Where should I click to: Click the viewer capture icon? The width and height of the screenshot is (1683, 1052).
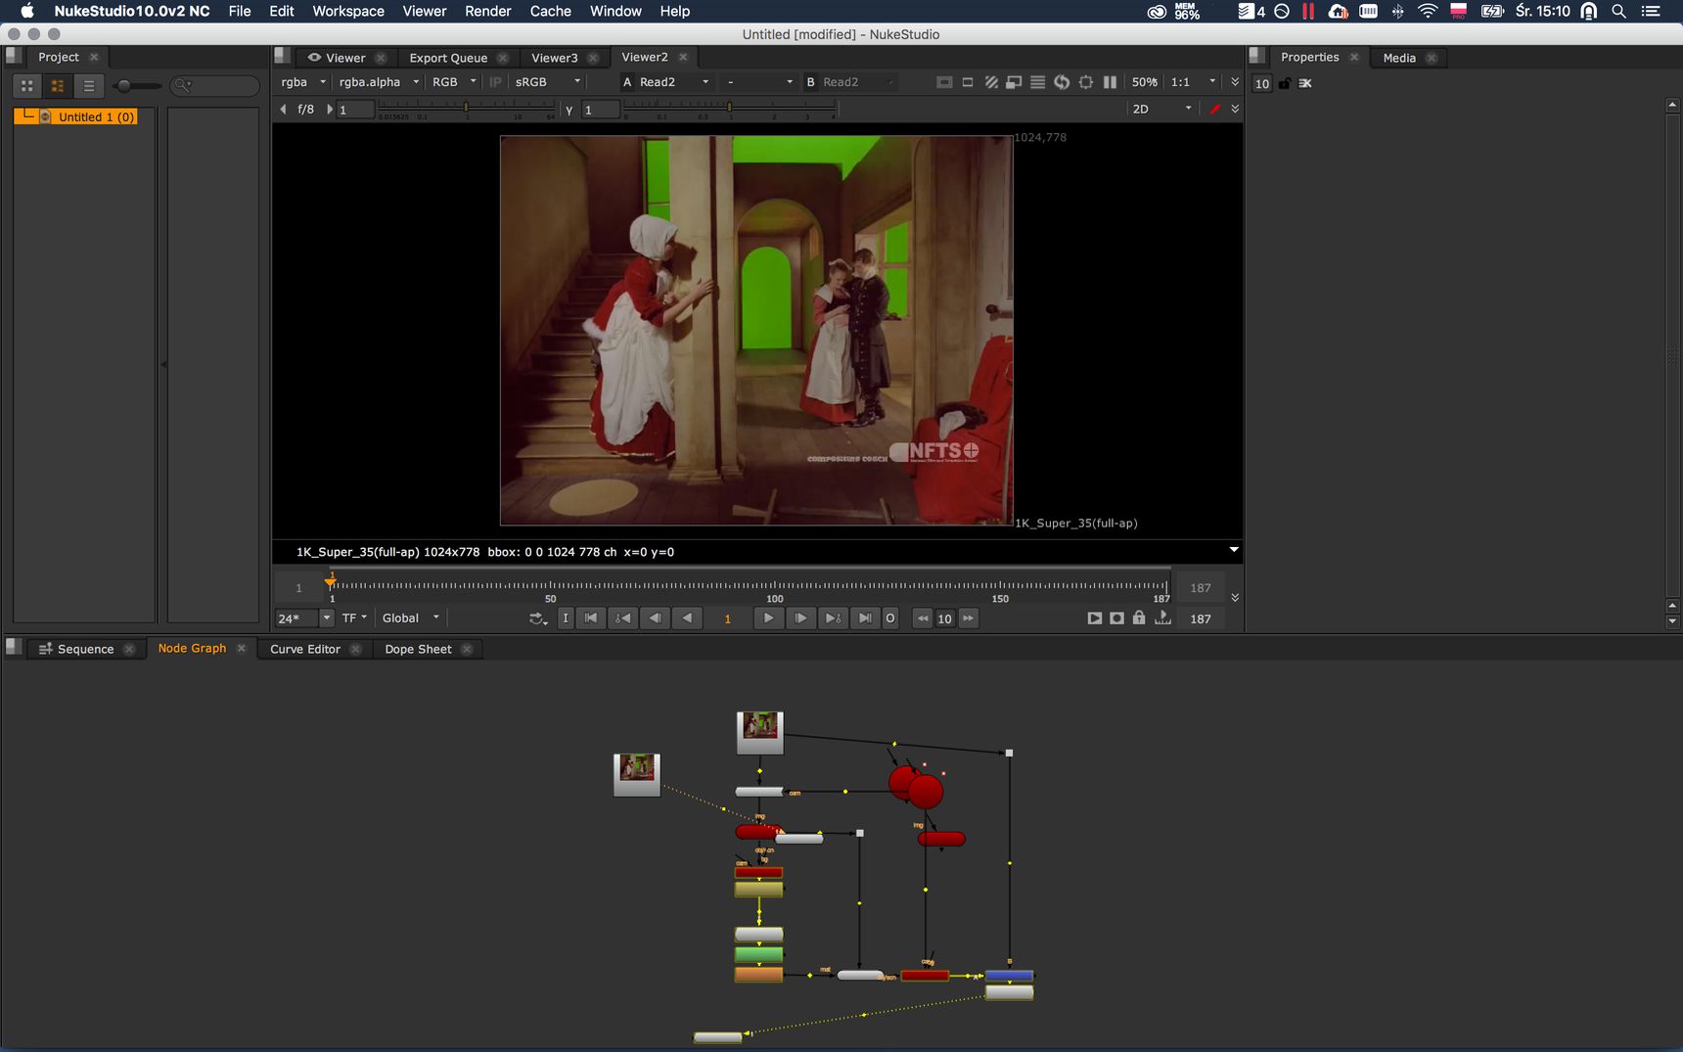[x=1116, y=618]
